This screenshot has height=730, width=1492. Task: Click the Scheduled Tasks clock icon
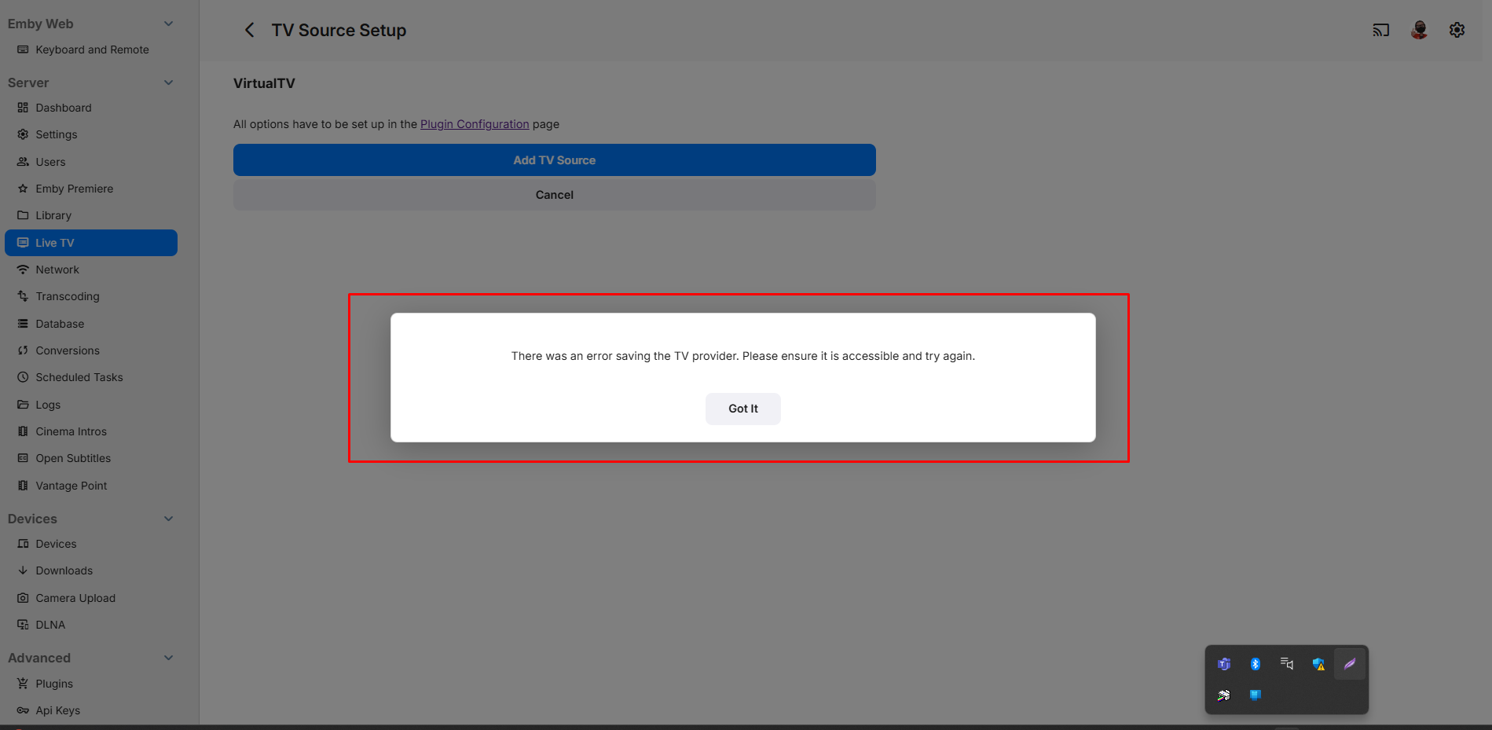[x=23, y=377]
